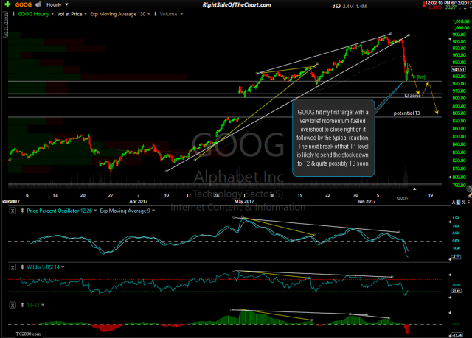Click the GOOG ticker symbol
The image size is (472, 338).
tap(24, 4)
